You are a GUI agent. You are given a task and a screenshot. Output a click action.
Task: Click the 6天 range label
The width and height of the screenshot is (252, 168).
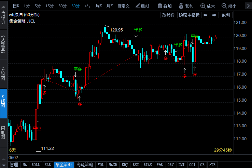pos(12,150)
